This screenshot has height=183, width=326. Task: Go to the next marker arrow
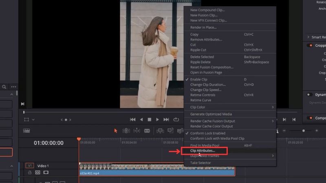tap(70, 120)
